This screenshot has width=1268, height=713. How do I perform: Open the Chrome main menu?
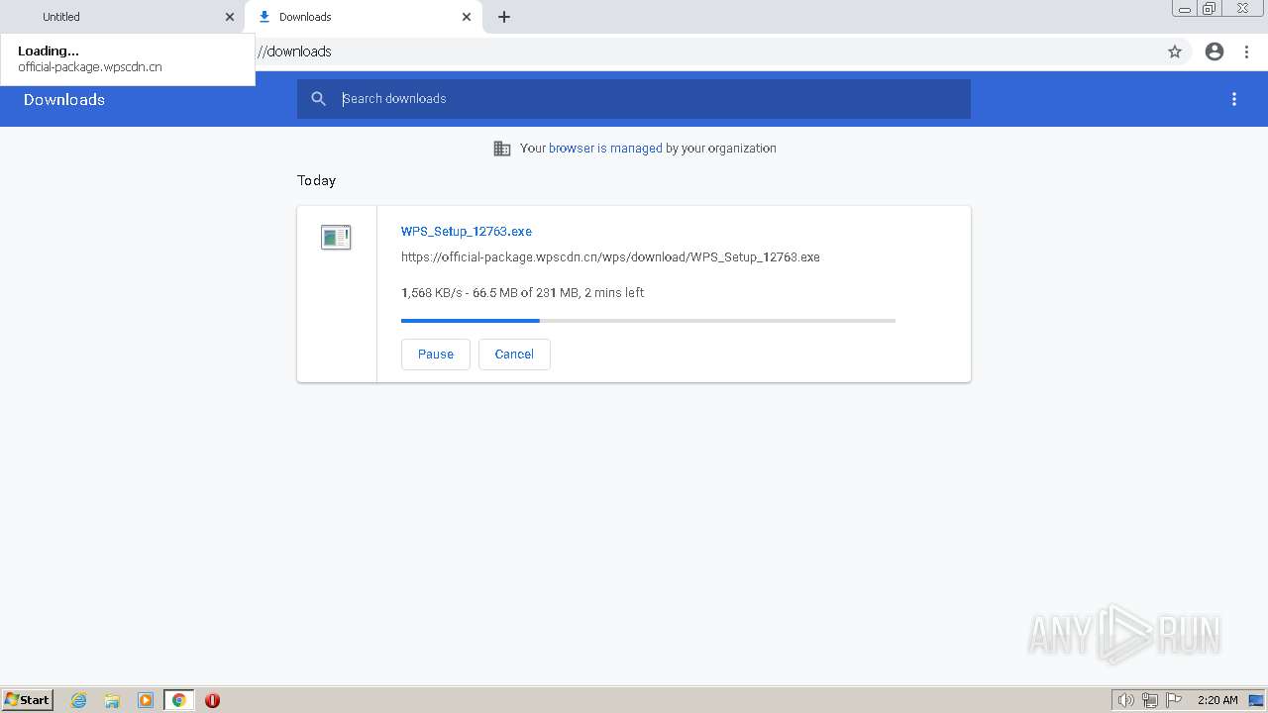pyautogui.click(x=1246, y=51)
